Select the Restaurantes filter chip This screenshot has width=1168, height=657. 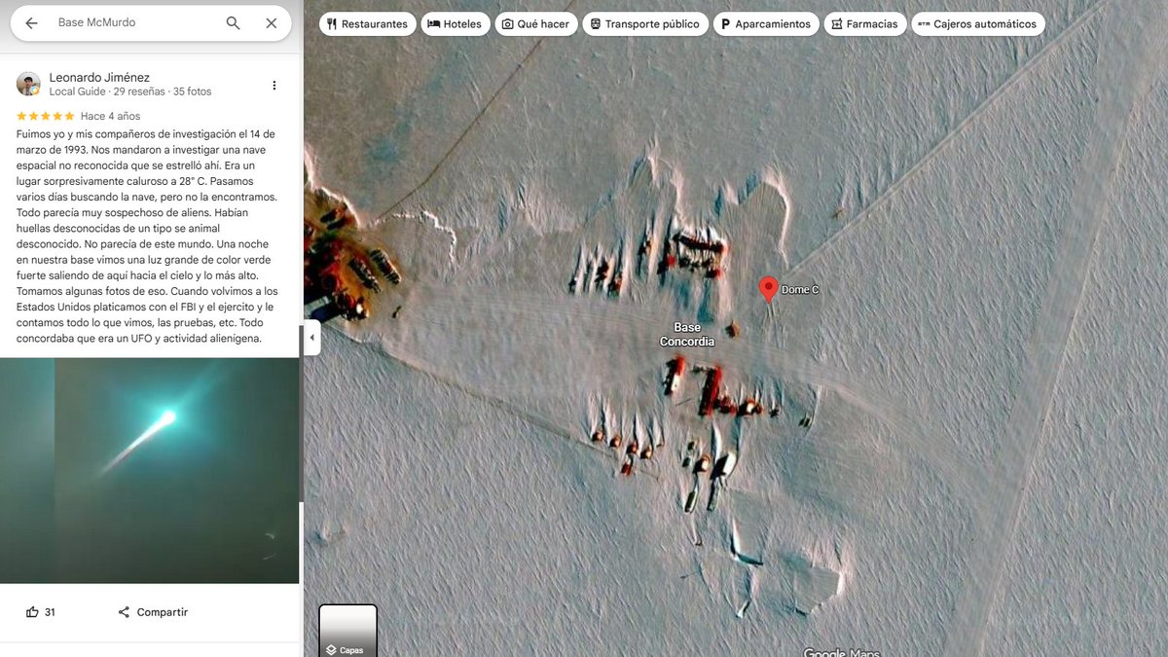tap(367, 24)
